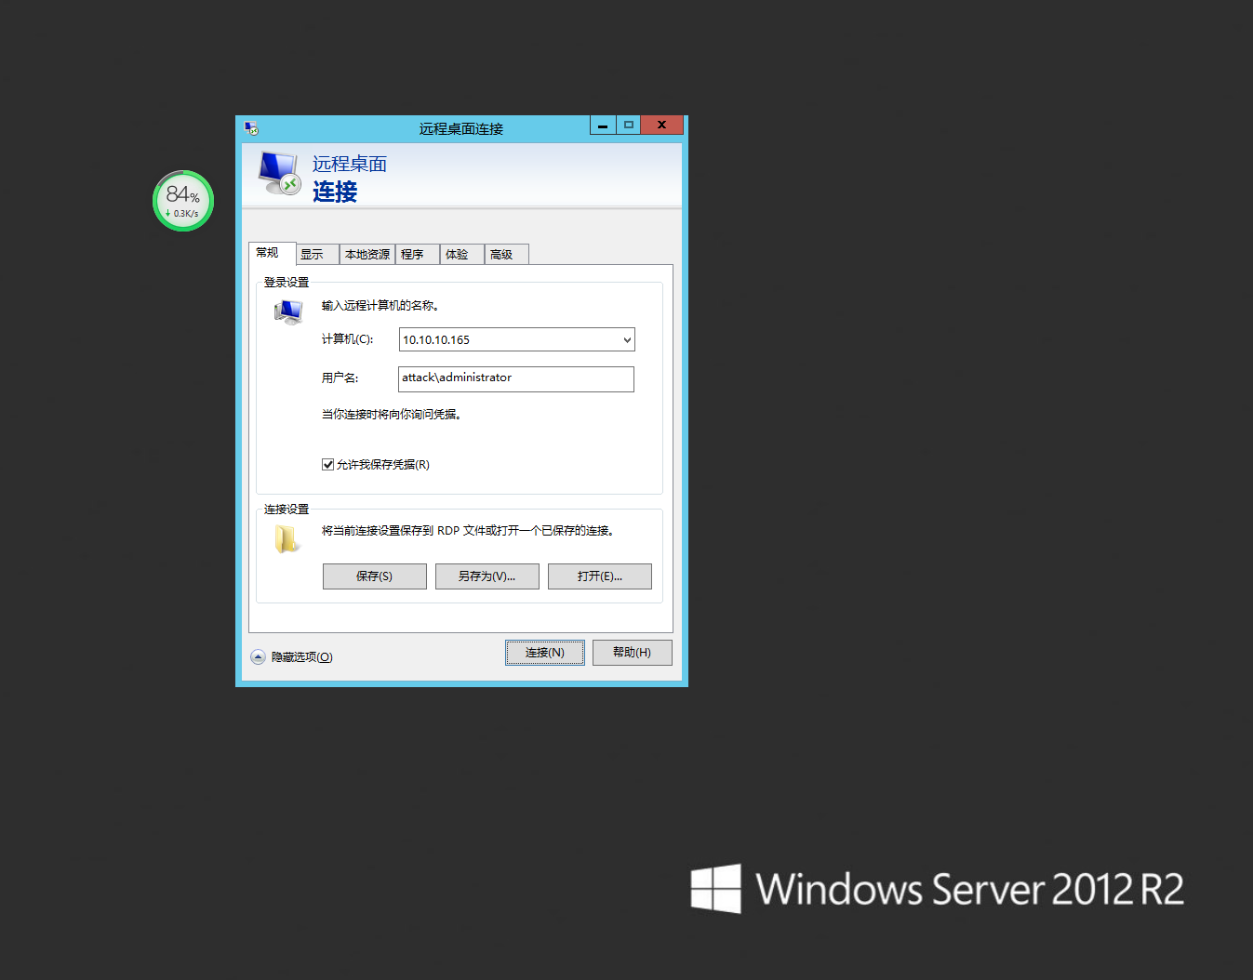Click the 远程桌面连接 title bar text
The height and width of the screenshot is (980, 1253).
click(461, 129)
